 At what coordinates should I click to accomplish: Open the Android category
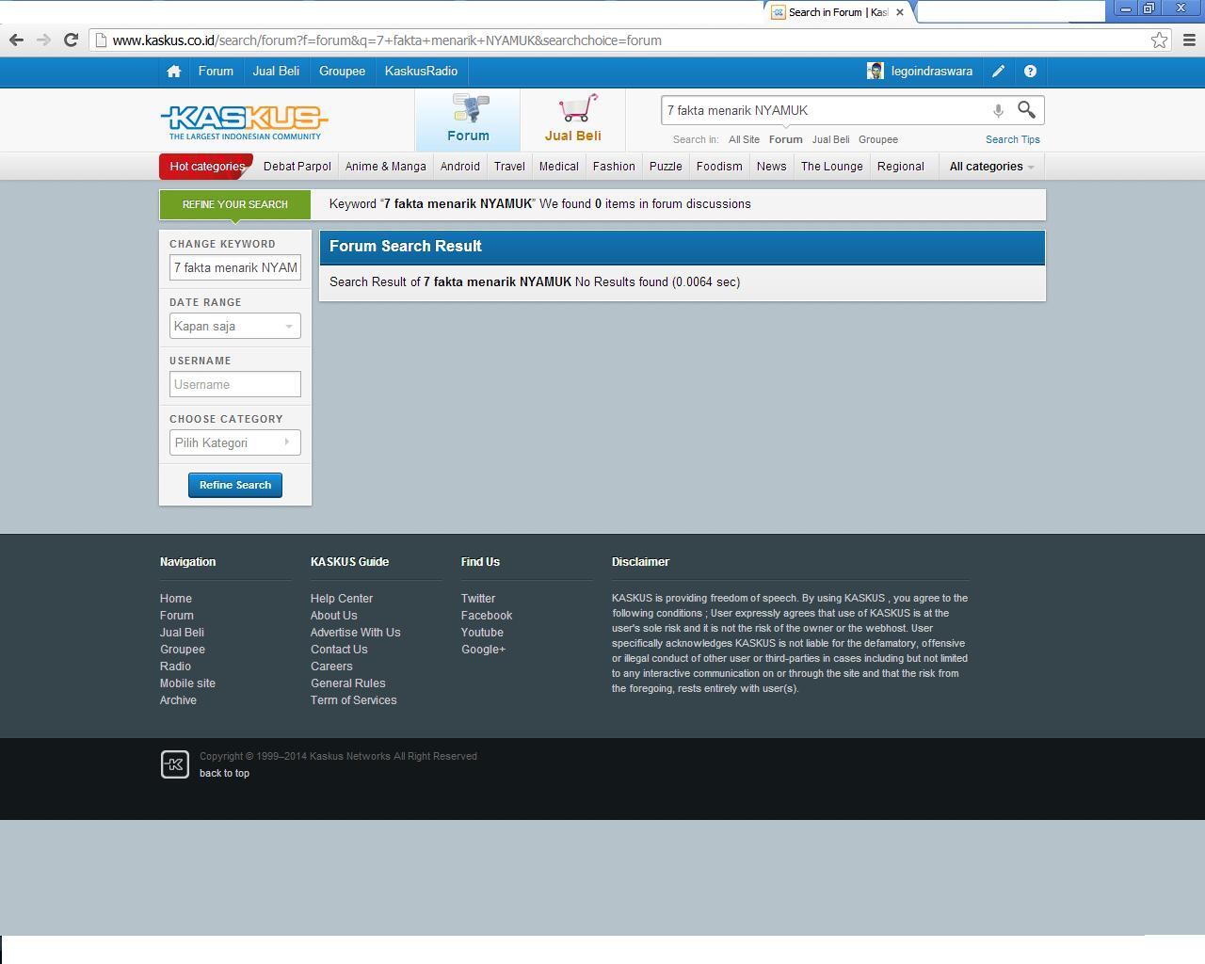pos(460,167)
